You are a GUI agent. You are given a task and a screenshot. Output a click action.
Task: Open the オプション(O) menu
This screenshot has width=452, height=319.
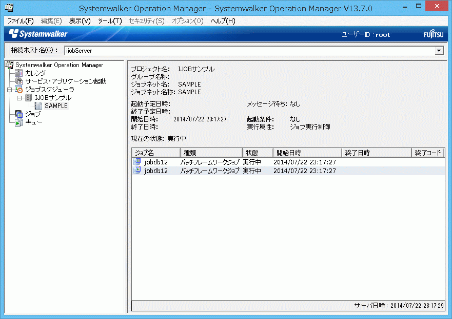pyautogui.click(x=187, y=21)
